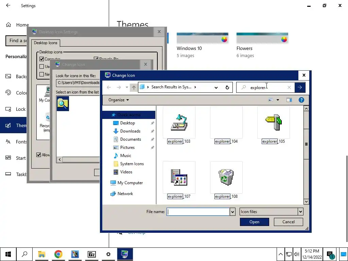Open Lock screen settings page
Screen dimensions: 348x261
tap(16, 109)
